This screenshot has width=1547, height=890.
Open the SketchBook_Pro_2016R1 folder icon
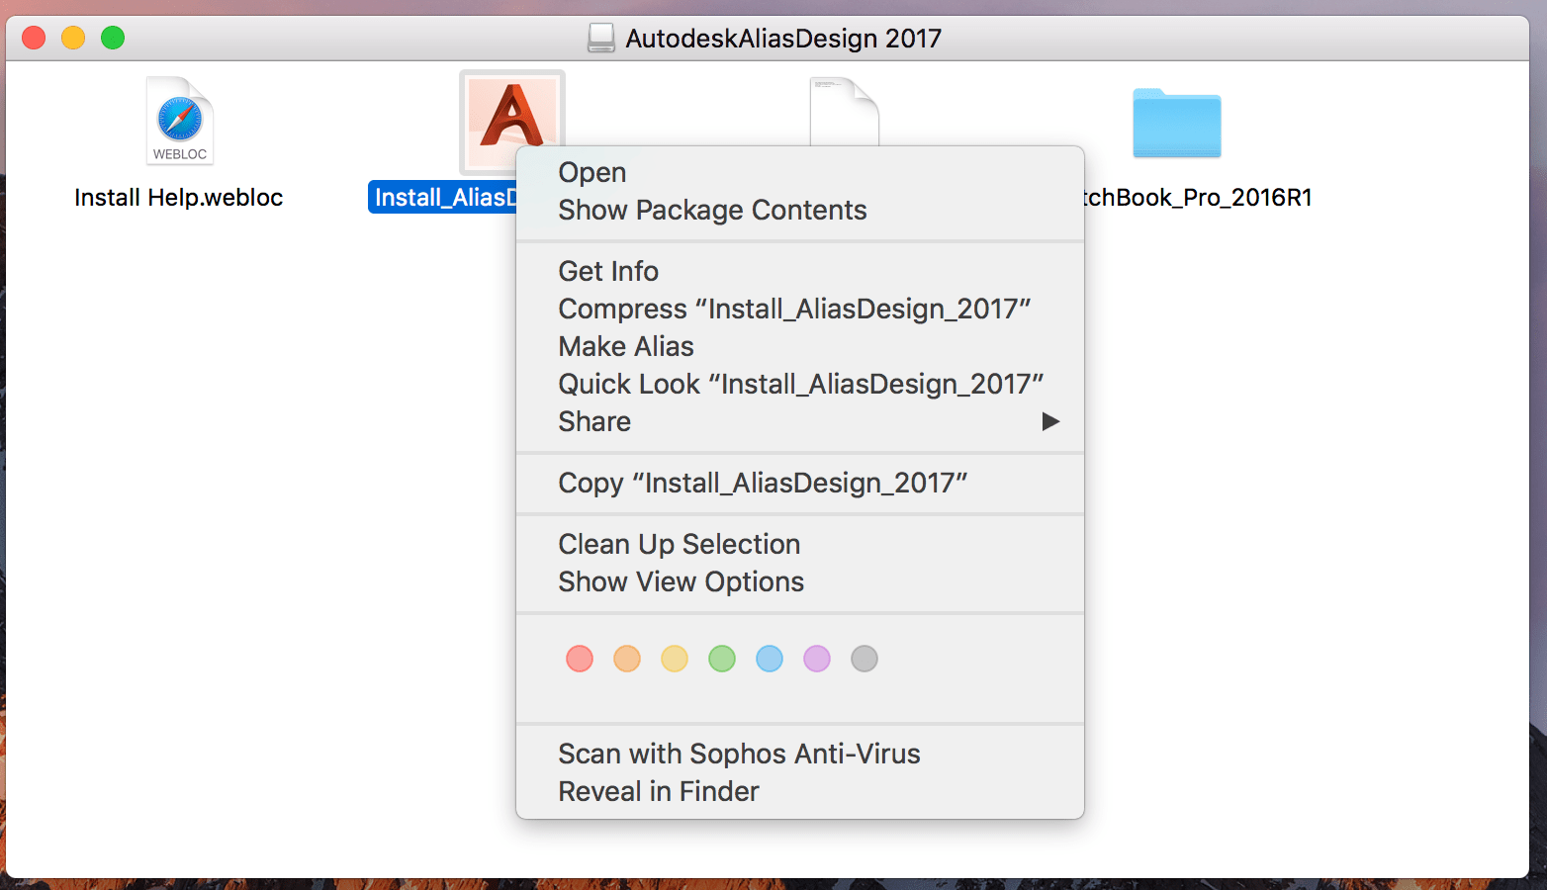click(1176, 123)
